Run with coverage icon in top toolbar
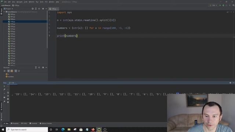This screenshot has height=132, width=235. (227, 5)
